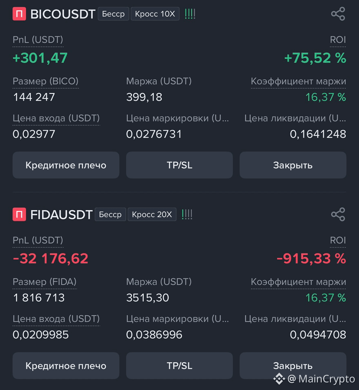The height and width of the screenshot is (390, 359).
Task: Open the FIDAUSDT pair title
Action: coord(61,215)
